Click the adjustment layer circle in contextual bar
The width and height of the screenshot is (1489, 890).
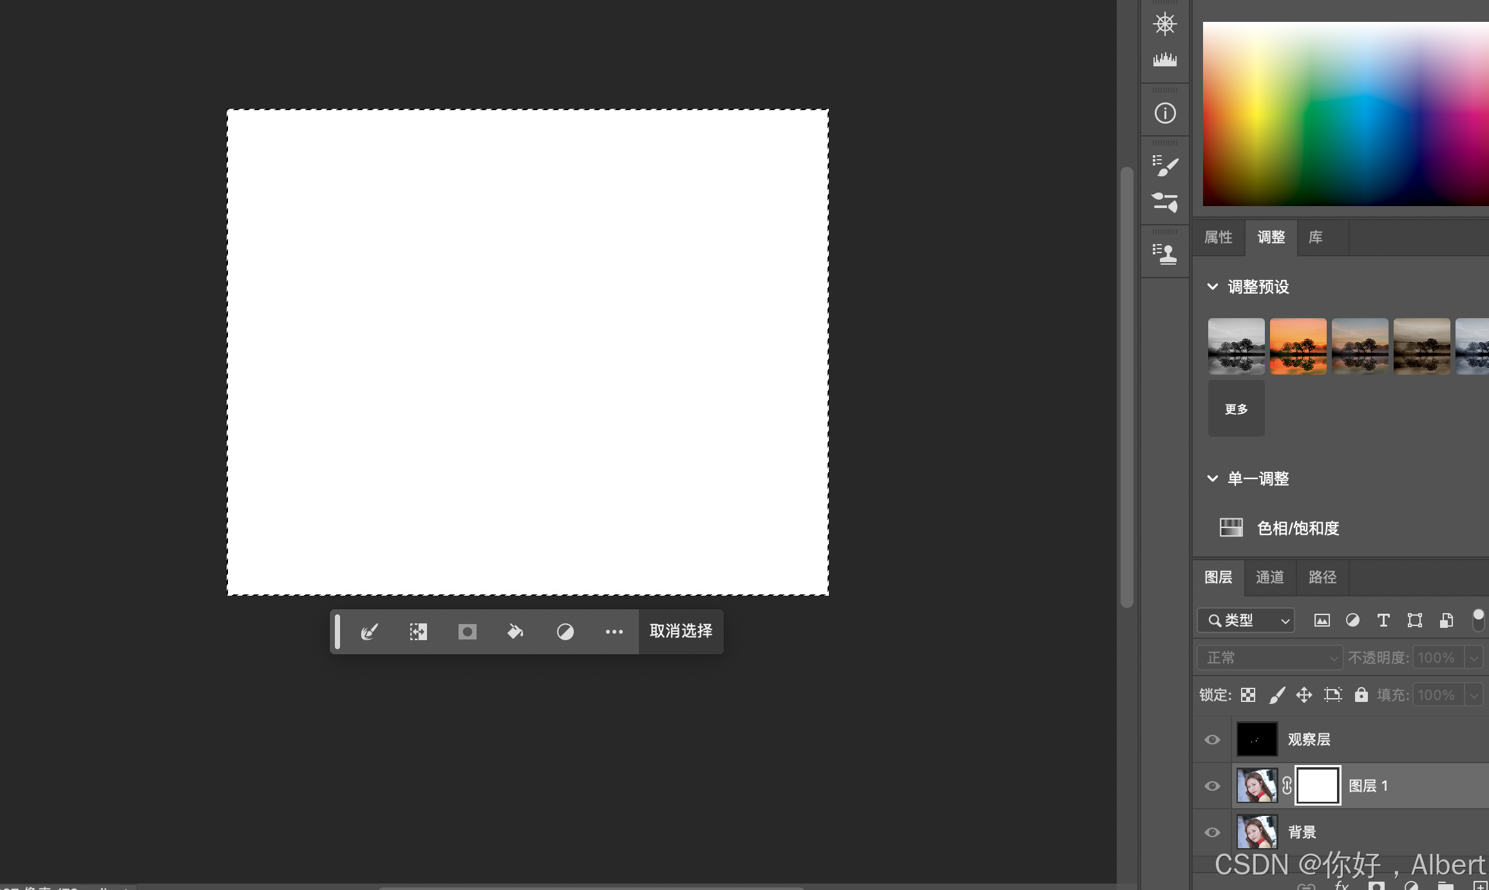(565, 632)
